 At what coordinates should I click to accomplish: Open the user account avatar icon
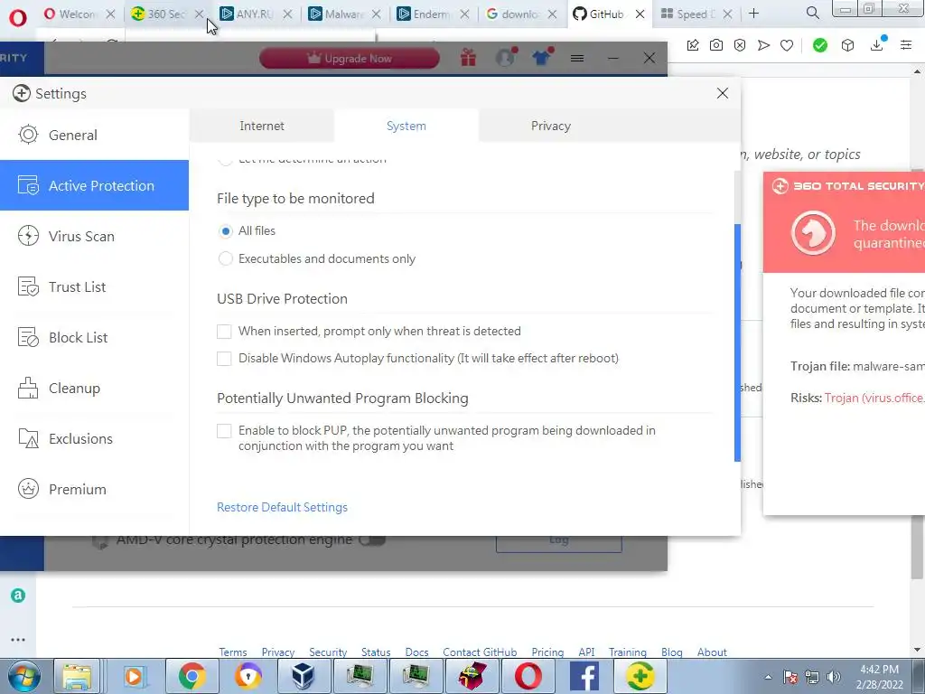[506, 57]
